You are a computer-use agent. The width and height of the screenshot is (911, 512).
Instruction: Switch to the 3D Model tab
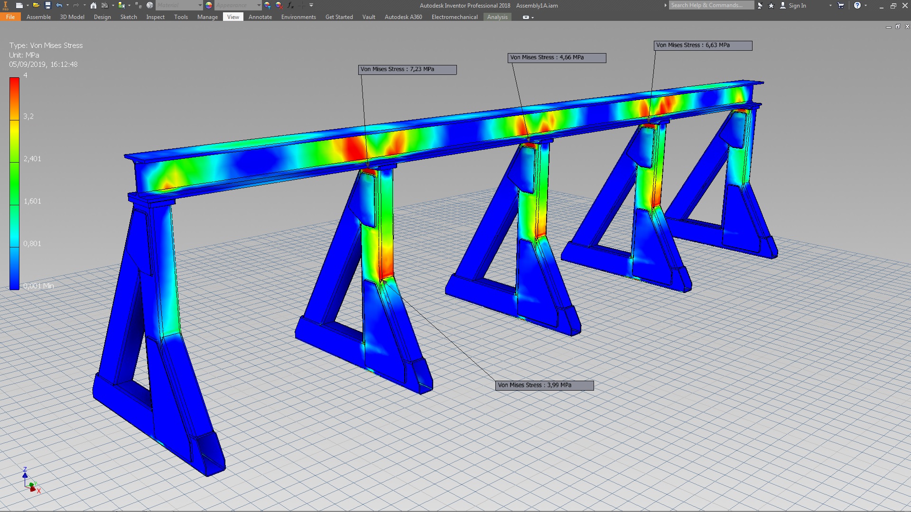coord(72,17)
